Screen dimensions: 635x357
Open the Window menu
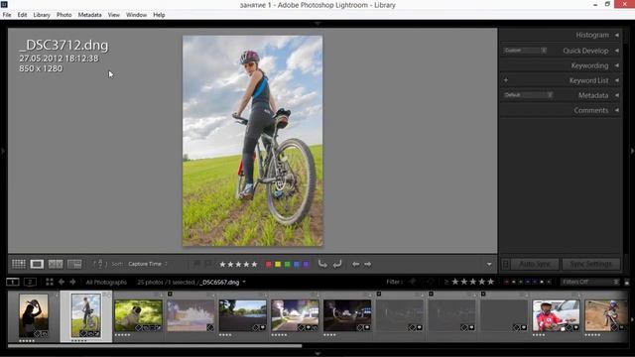136,15
